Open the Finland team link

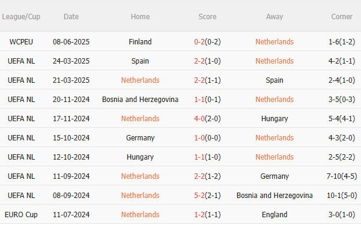coord(140,41)
